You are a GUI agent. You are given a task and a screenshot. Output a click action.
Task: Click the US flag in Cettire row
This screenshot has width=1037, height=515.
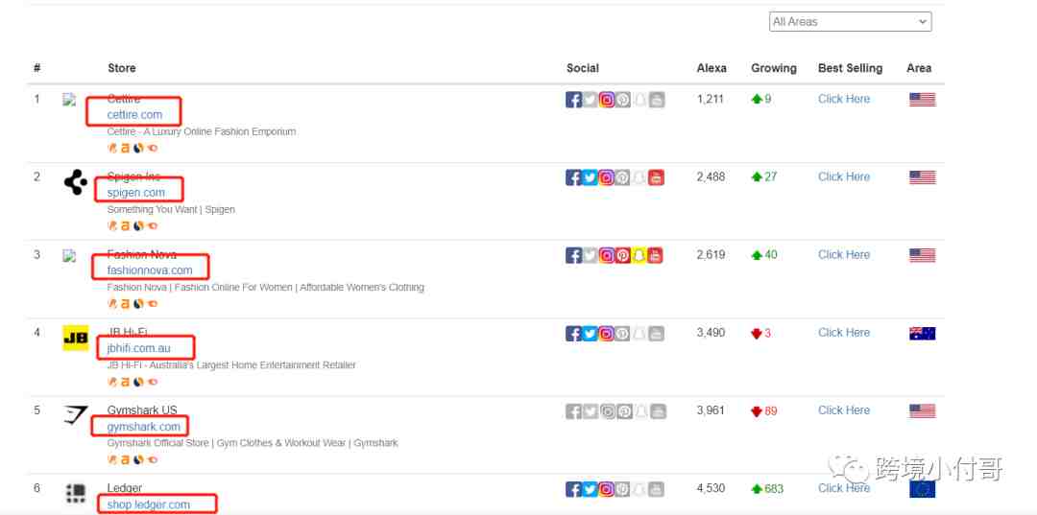pyautogui.click(x=923, y=100)
